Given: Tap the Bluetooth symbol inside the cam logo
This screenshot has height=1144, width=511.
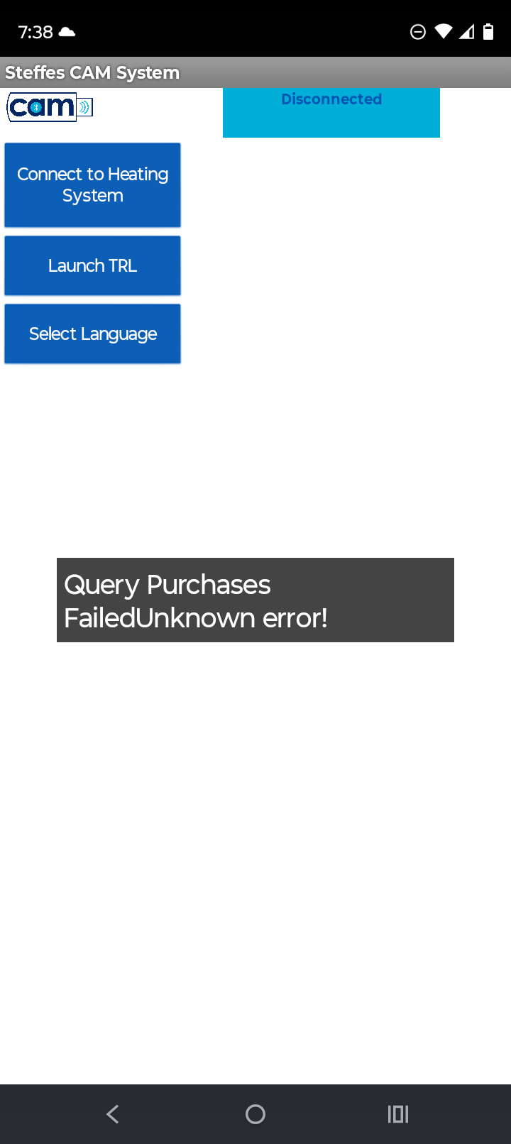Looking at the screenshot, I should point(36,108).
